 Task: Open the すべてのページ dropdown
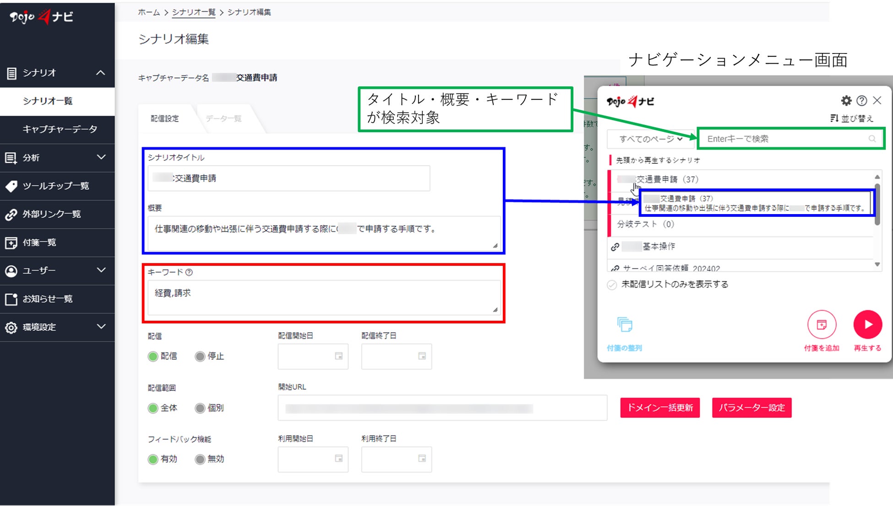click(x=650, y=139)
